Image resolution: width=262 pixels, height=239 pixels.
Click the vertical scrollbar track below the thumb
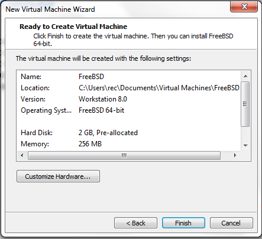(245, 133)
